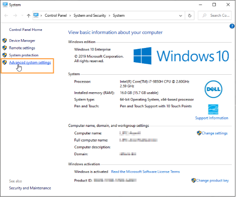Go up one folder level
Image resolution: width=236 pixels, height=197 pixels.
[x=28, y=15]
